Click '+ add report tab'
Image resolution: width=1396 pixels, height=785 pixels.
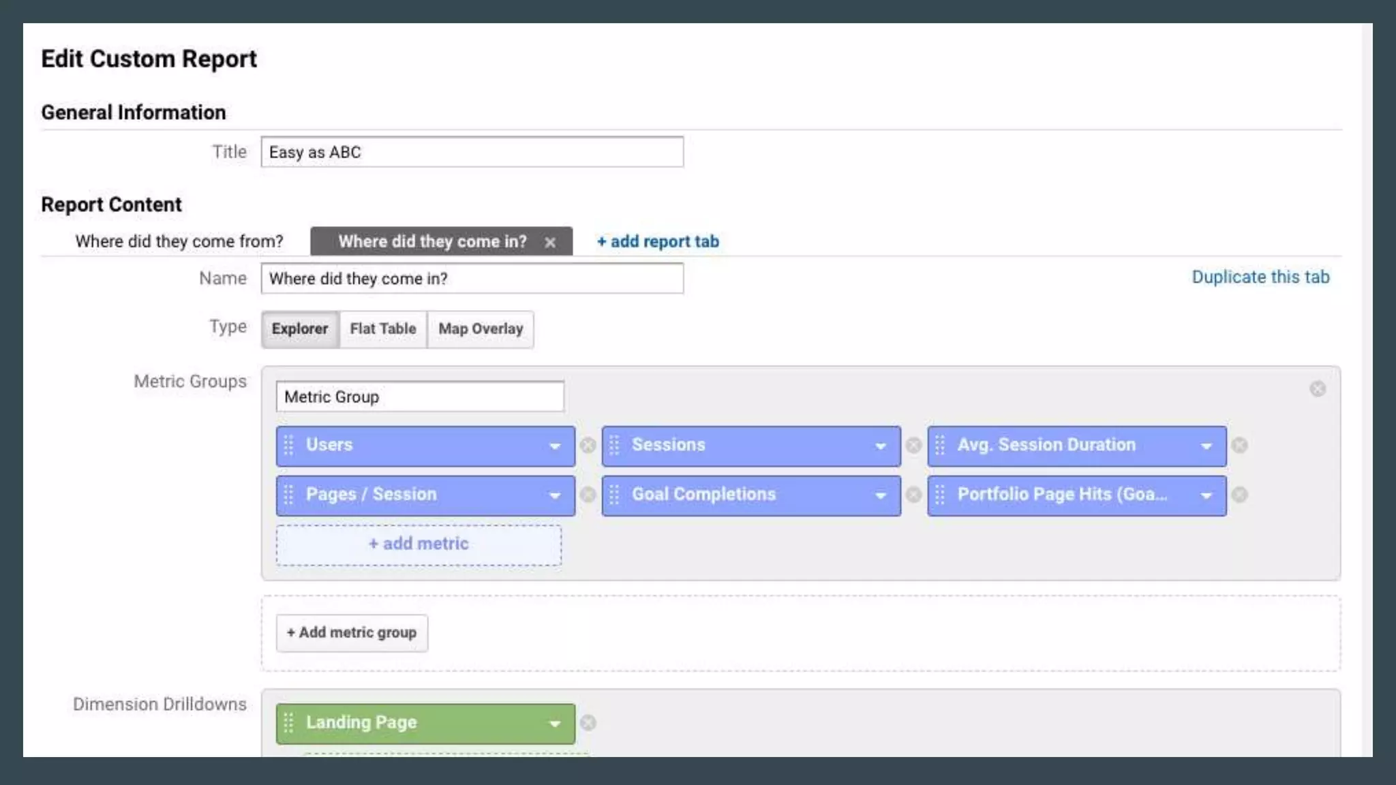pyautogui.click(x=658, y=241)
